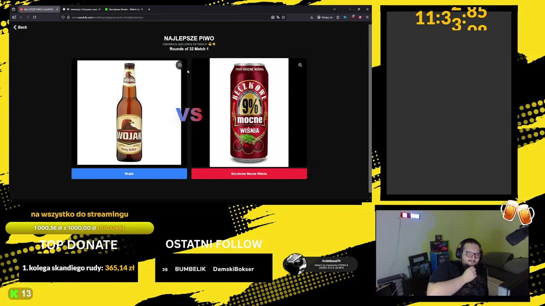Translate the page using translate icon
Screen dimensions: 545x306
coord(278,17)
